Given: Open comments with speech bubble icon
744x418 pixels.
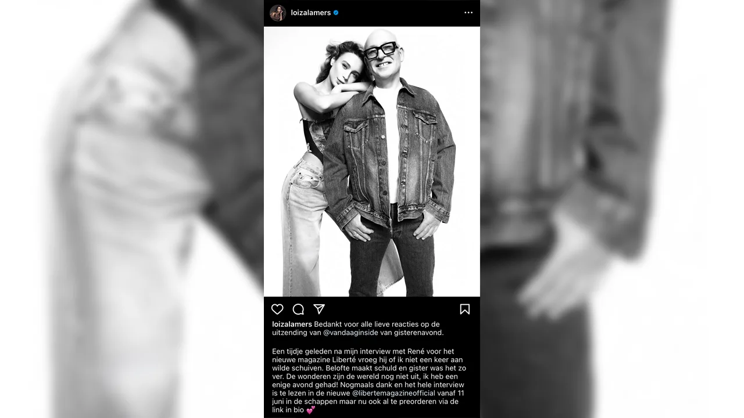Looking at the screenshot, I should 298,309.
